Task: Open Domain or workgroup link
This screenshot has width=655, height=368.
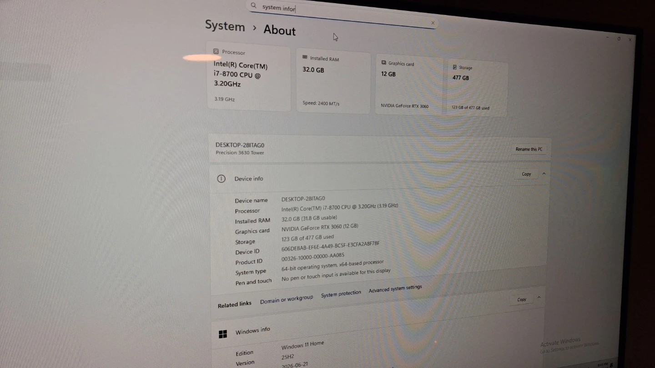Action: (x=287, y=299)
